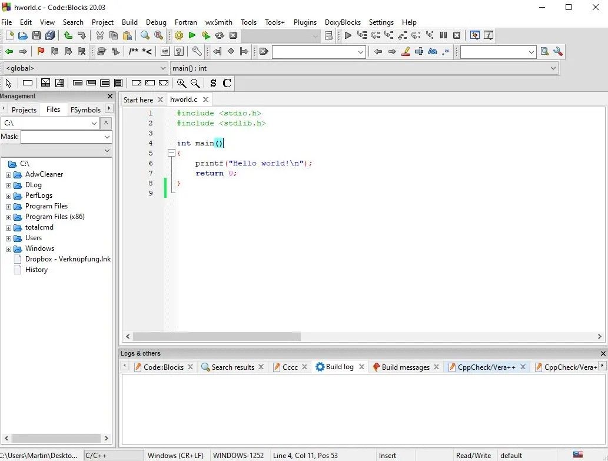Open the Build menu
Screen dimensions: 608x461
(129, 22)
